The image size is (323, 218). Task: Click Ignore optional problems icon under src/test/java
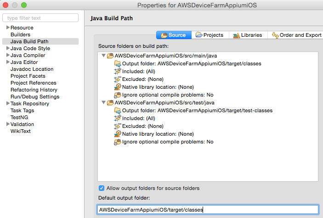click(x=118, y=142)
